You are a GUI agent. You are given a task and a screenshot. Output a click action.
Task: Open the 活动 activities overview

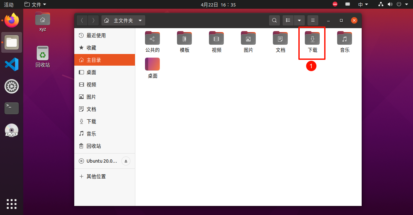[9, 5]
